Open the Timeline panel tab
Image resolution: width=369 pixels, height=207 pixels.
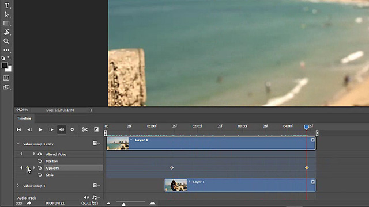coord(24,118)
